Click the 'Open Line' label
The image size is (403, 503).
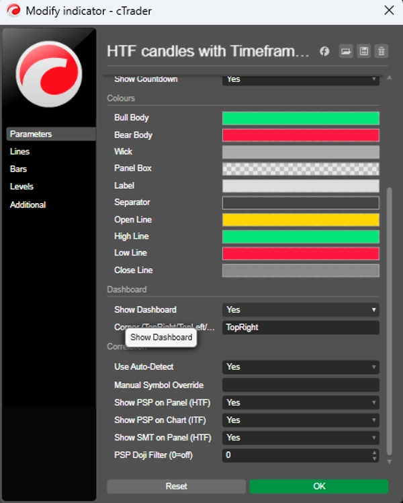coord(133,220)
